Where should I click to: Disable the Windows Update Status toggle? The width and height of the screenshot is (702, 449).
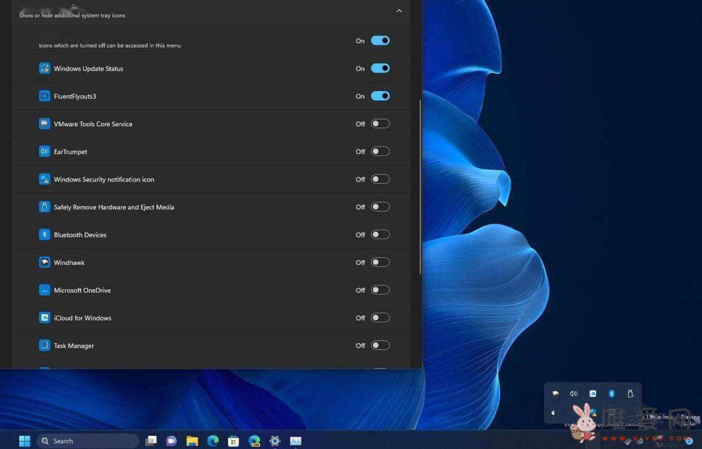[380, 68]
